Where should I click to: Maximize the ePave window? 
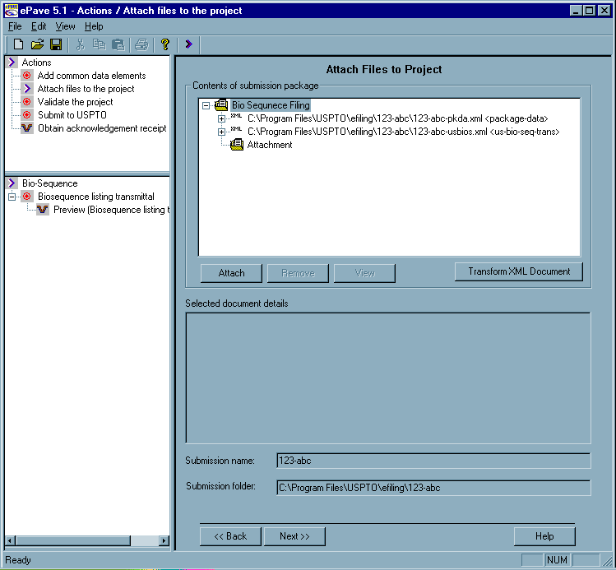pyautogui.click(x=590, y=10)
